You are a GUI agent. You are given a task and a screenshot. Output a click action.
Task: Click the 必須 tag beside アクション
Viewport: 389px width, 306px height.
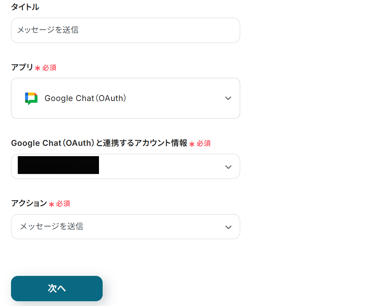[x=63, y=204]
